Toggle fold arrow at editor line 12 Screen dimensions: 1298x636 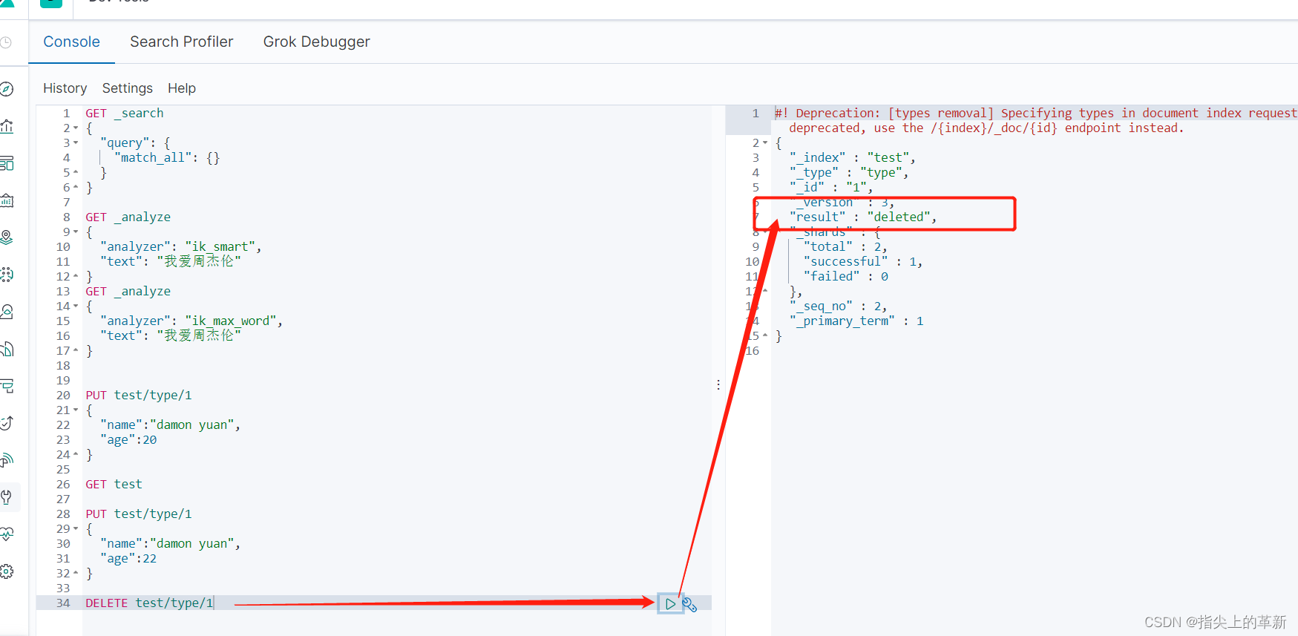(x=76, y=277)
